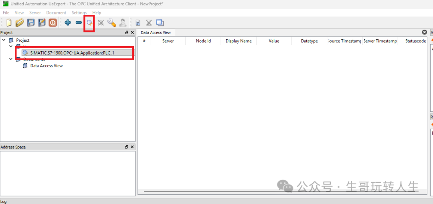Float the Project panel with undock icon

click(x=127, y=32)
